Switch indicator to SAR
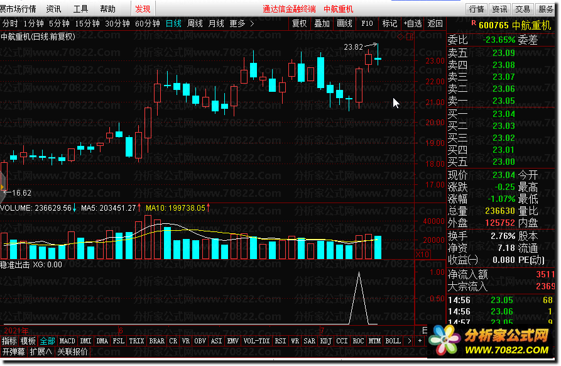 click(x=310, y=341)
